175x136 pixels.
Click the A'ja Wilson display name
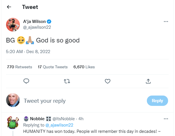pos(34,22)
